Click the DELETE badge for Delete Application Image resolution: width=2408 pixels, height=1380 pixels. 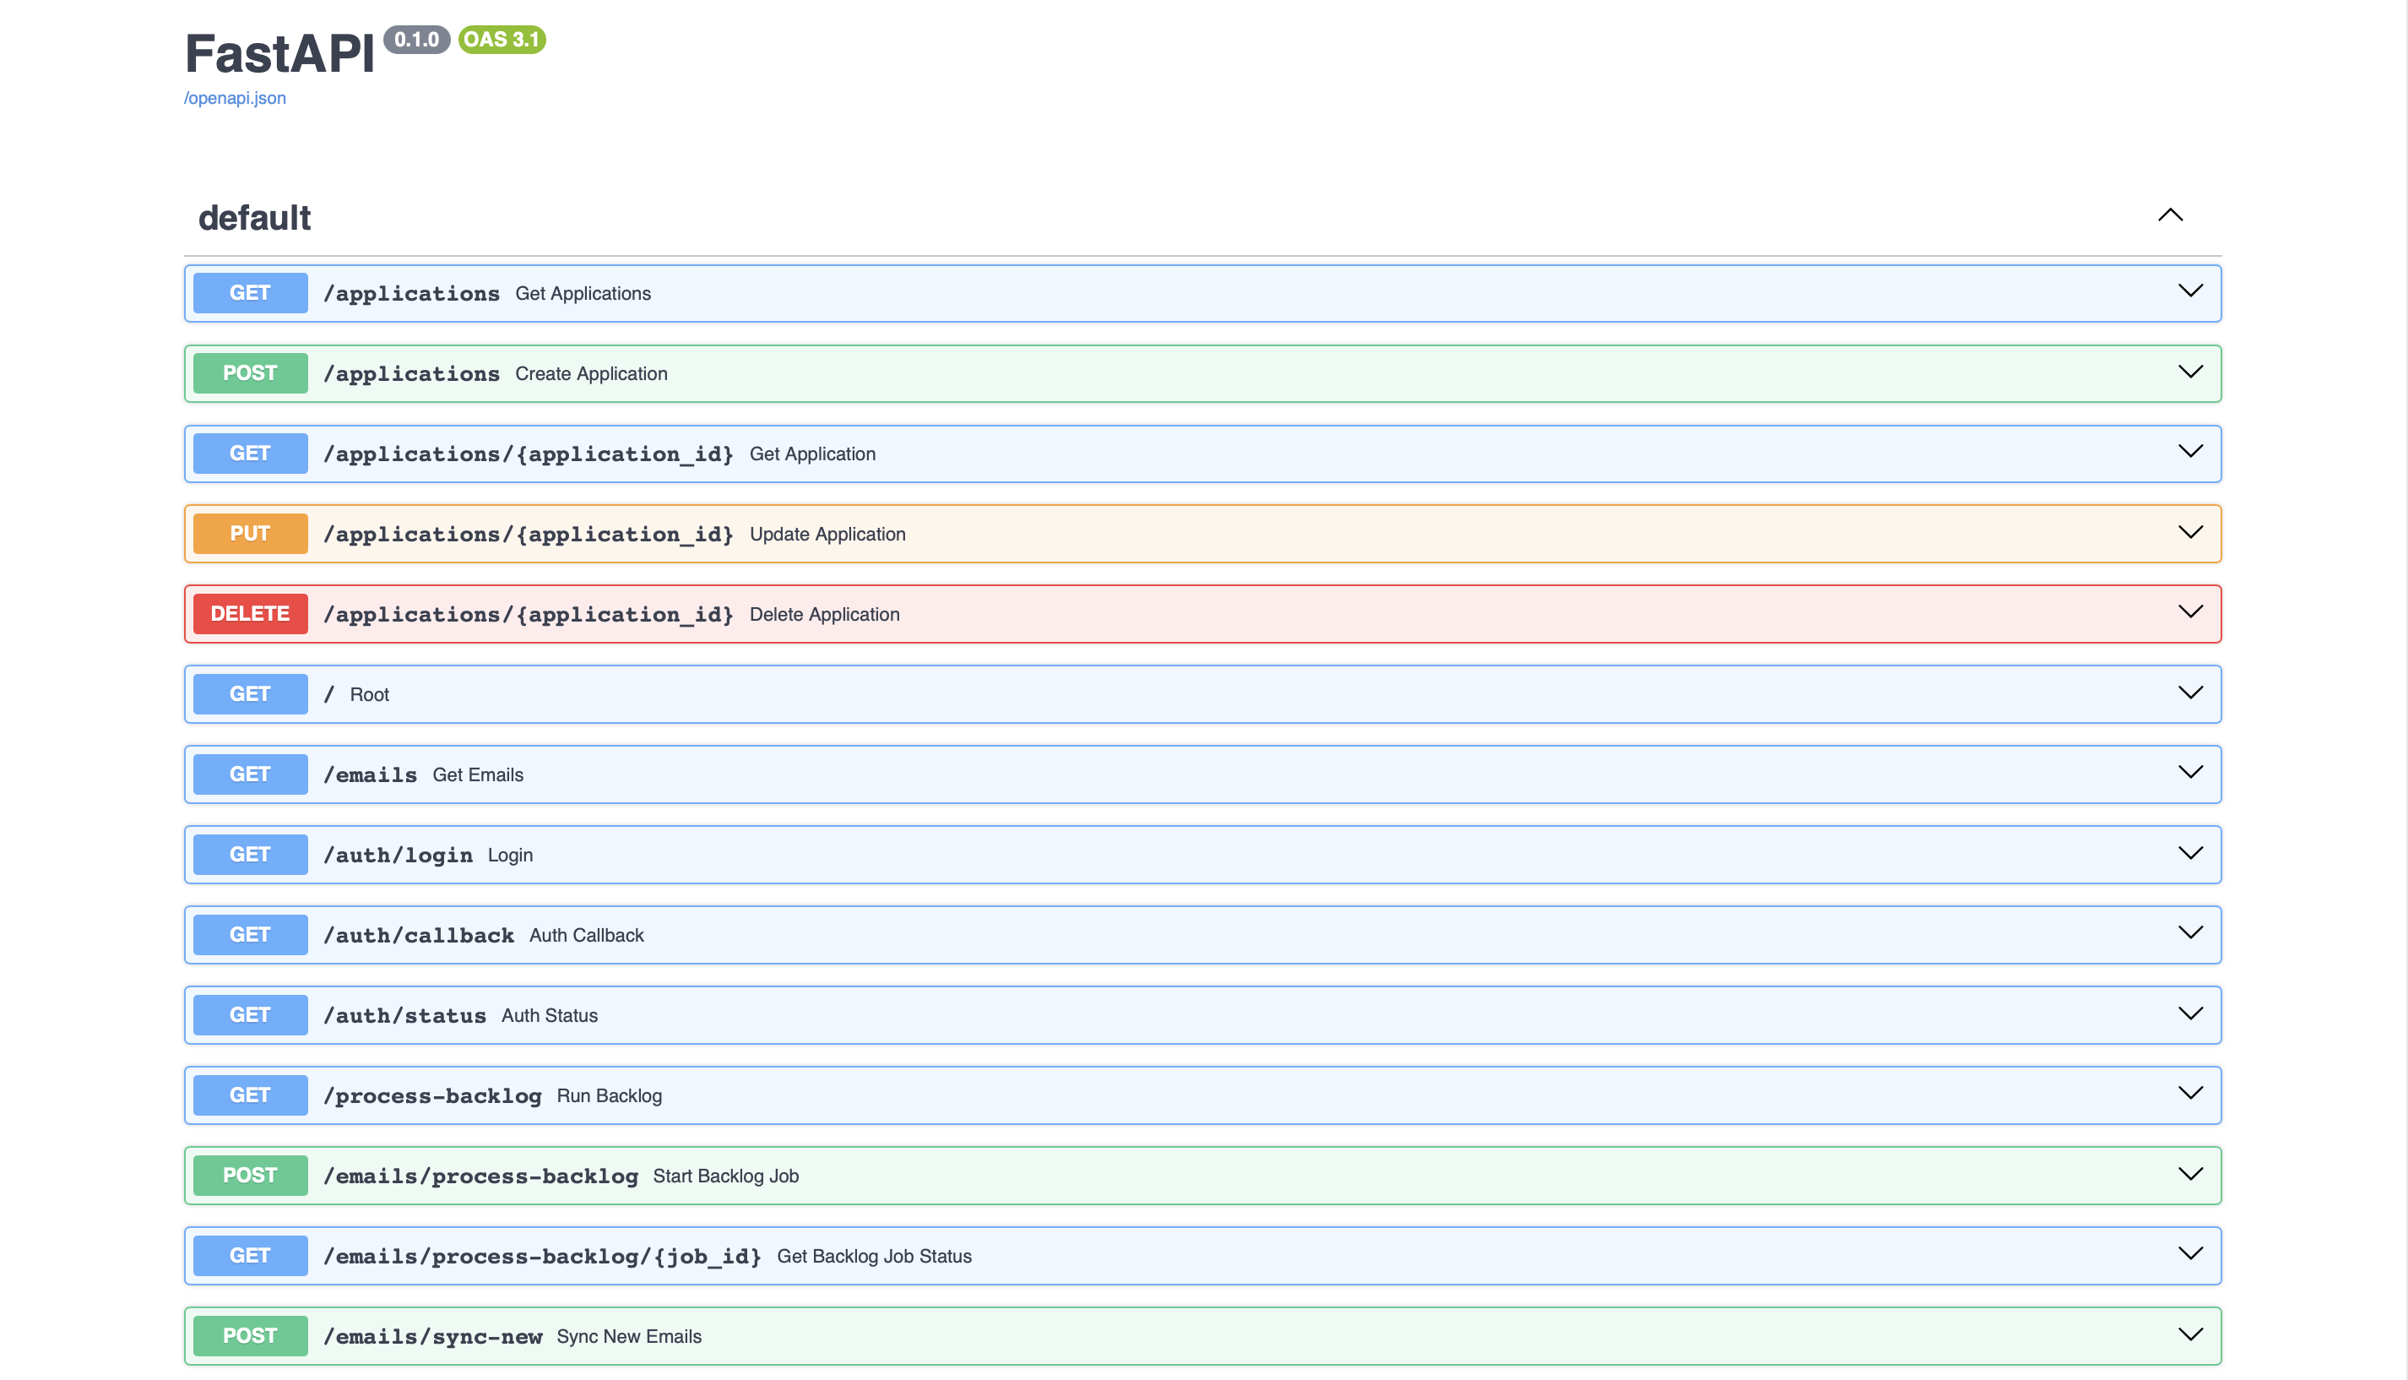tap(250, 613)
